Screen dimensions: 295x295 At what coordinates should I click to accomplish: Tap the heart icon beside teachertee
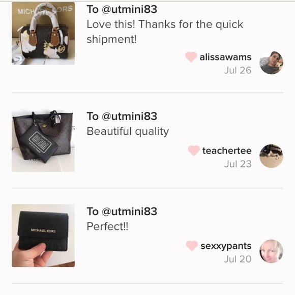pos(194,151)
